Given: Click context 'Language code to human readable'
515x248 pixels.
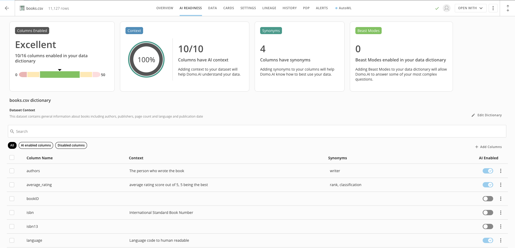Looking at the screenshot, I should coord(159,240).
